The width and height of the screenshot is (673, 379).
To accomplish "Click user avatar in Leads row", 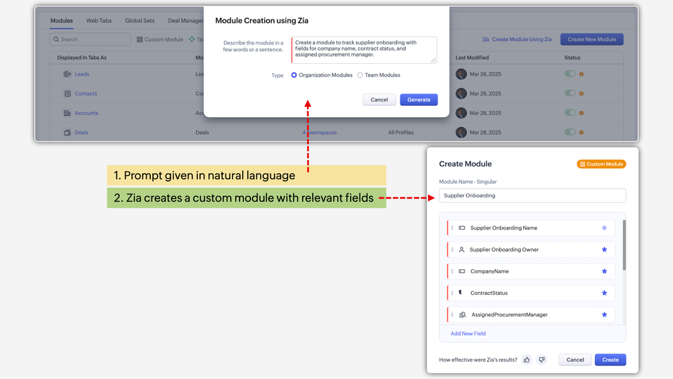I will coord(461,74).
